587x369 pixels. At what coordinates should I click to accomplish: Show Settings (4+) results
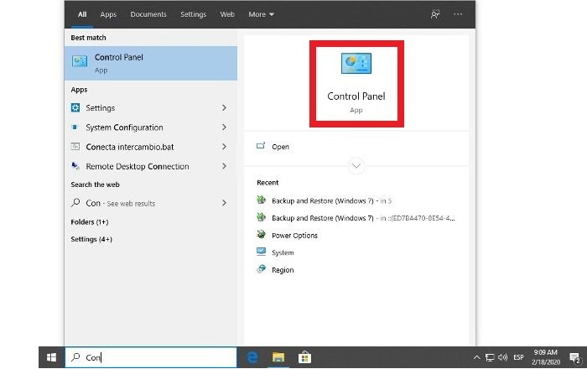[91, 239]
